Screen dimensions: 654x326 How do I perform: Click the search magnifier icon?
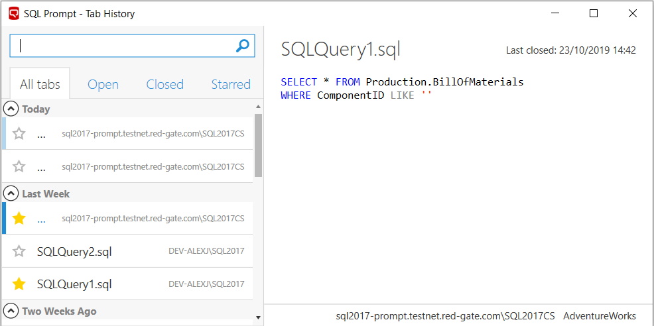tap(243, 46)
